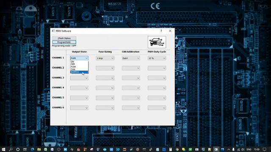Click the ProgramMode button
271x152 pixels.
[x=64, y=42]
